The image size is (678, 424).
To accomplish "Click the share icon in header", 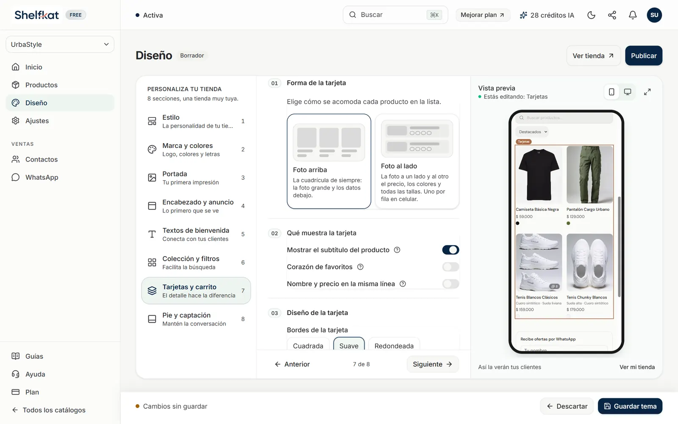I will click(x=612, y=15).
